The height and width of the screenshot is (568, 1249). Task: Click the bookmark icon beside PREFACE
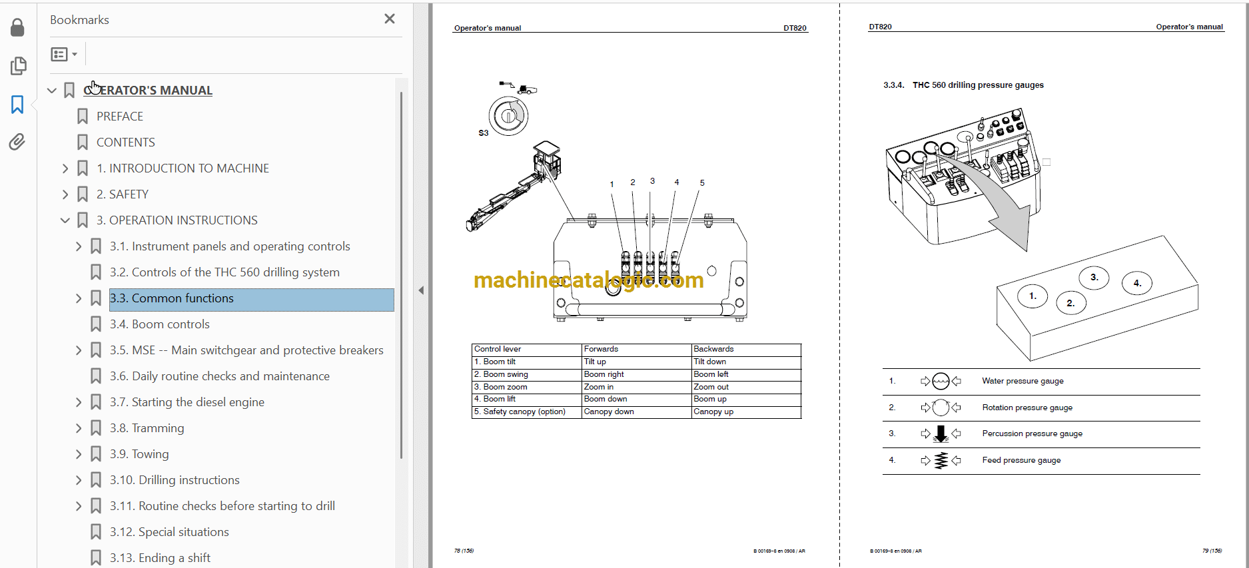click(83, 117)
